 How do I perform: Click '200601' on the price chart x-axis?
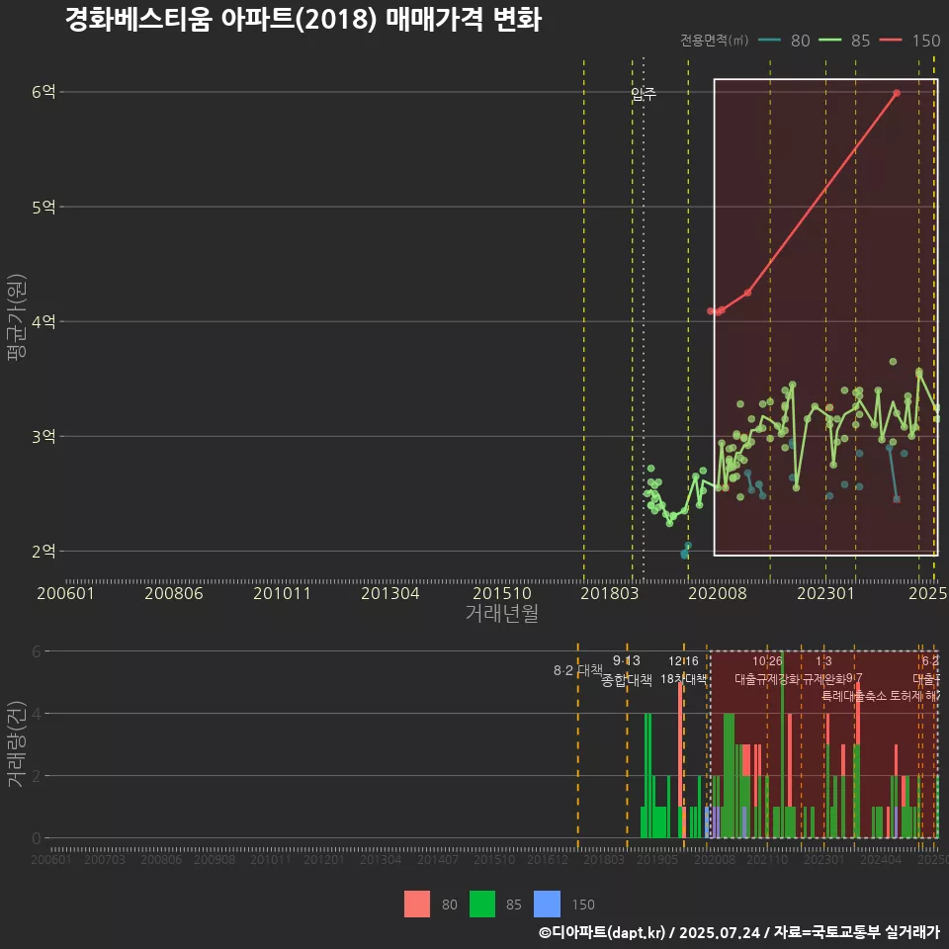pyautogui.click(x=65, y=593)
